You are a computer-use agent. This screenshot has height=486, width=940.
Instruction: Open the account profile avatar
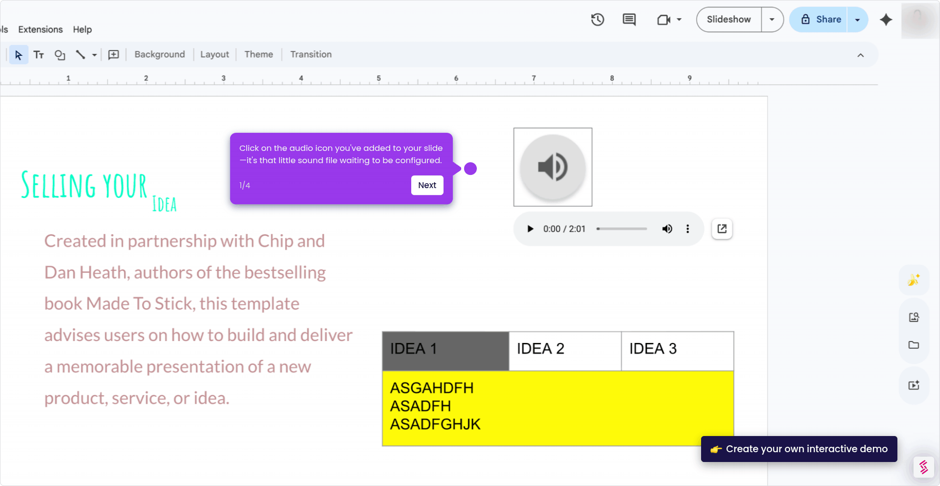tap(920, 20)
